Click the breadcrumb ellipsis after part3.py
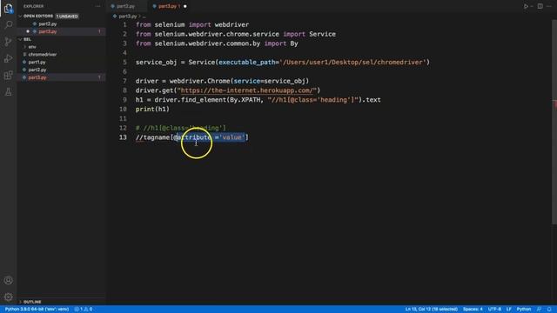Viewport: 557px width, 313px height. (x=144, y=17)
